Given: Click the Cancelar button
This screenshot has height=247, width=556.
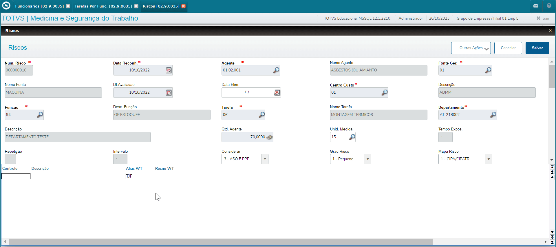Looking at the screenshot, I should click(x=508, y=48).
